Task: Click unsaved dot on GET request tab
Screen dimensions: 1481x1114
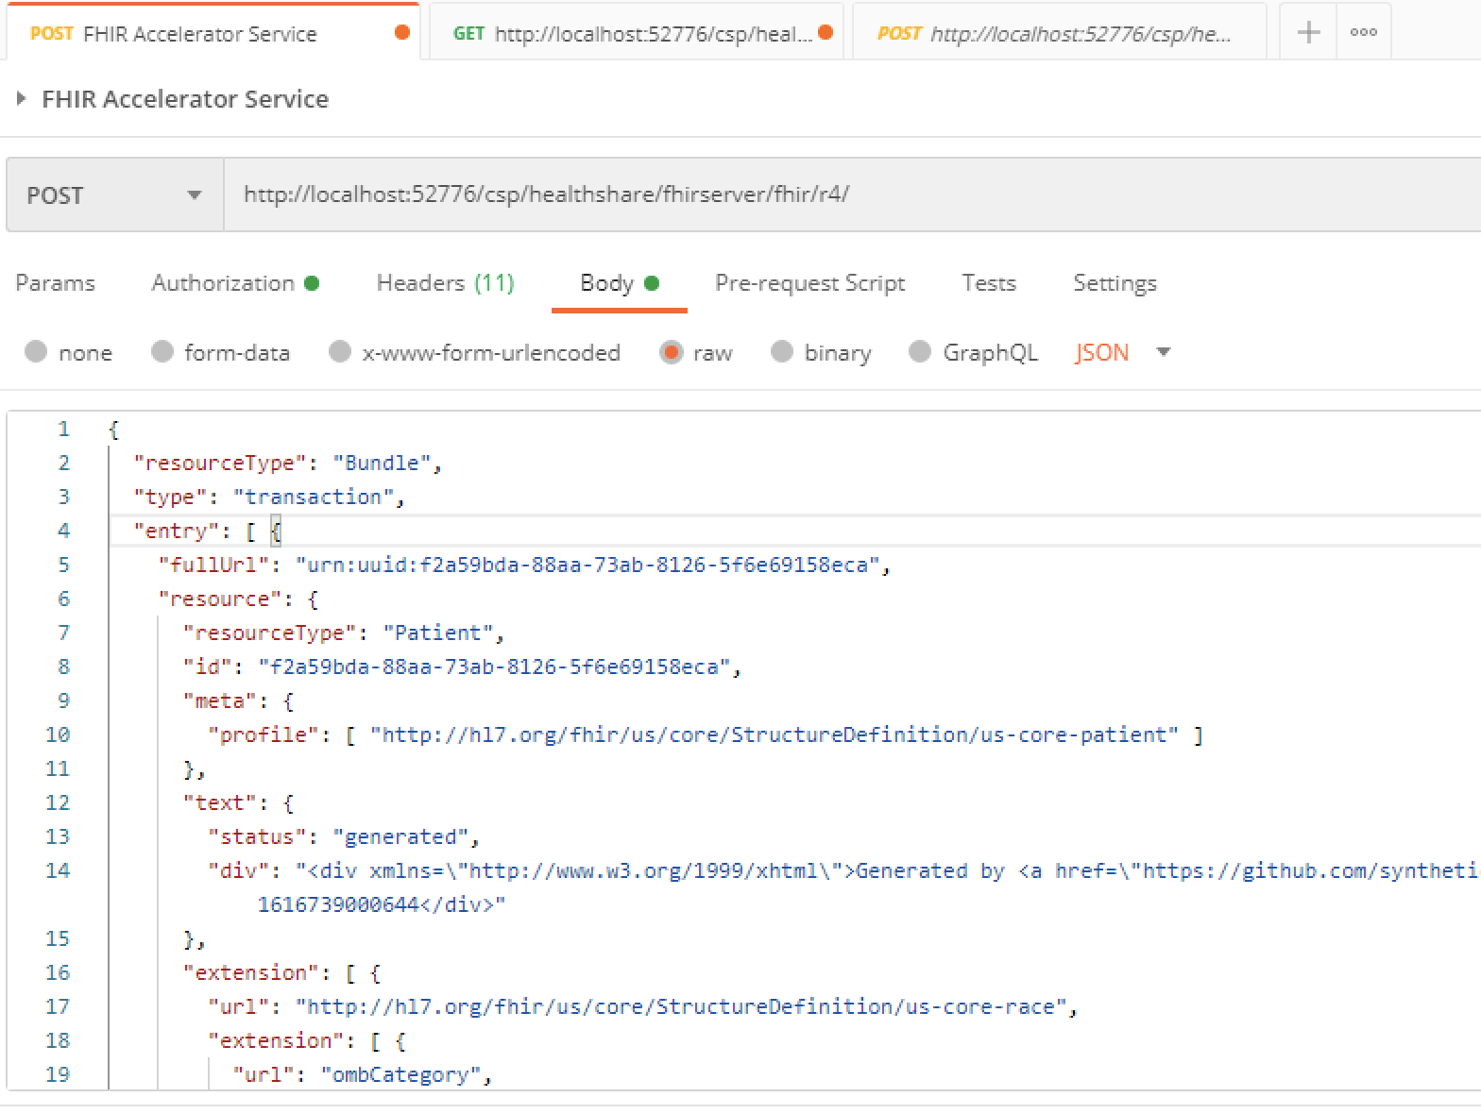Action: (x=826, y=33)
